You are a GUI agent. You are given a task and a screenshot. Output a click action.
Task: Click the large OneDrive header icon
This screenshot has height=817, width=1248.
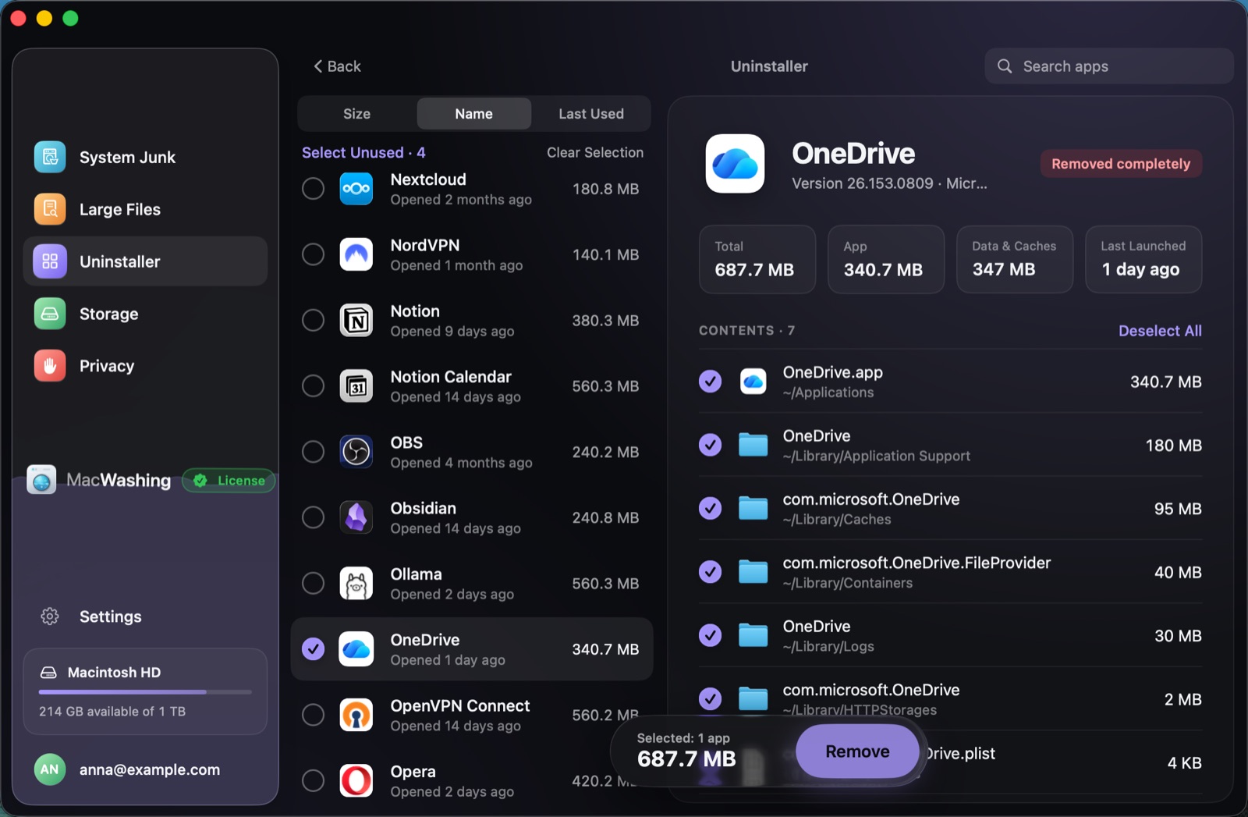(735, 164)
